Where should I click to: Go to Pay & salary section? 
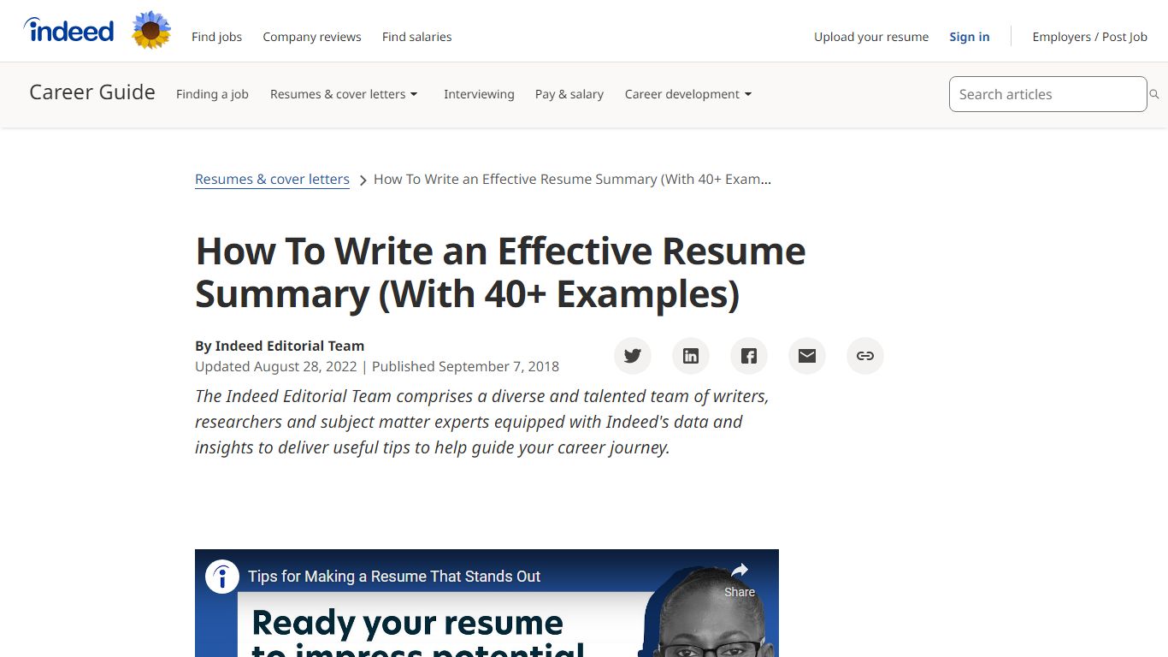569,94
